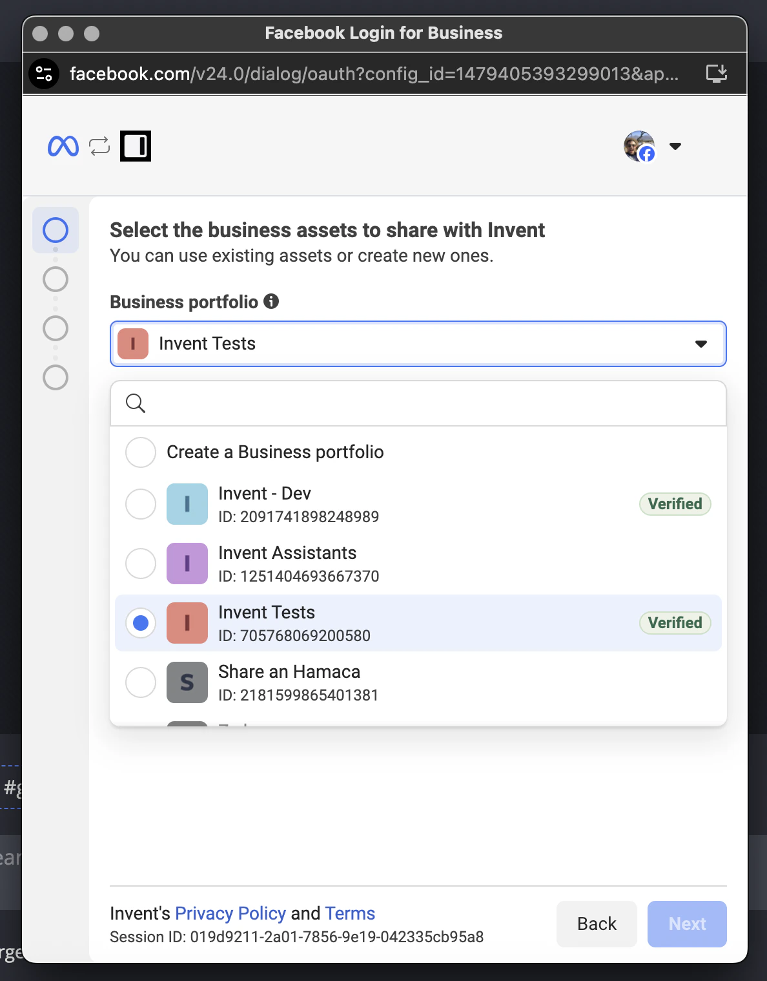This screenshot has height=981, width=767.
Task: Click the site information icon in address bar
Action: pos(44,73)
